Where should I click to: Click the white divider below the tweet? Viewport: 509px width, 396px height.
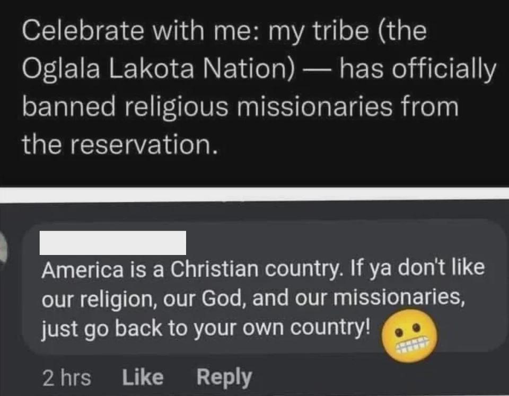click(x=254, y=194)
